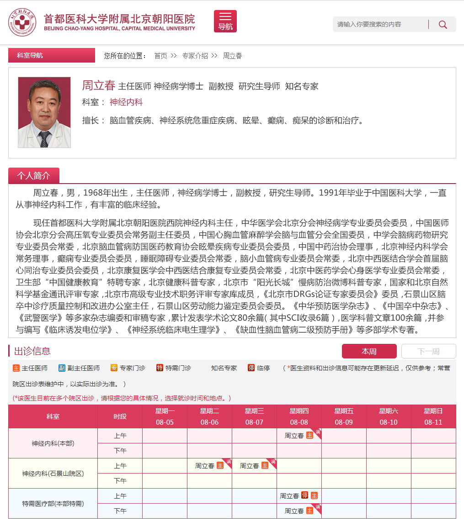Click the 星期五 08-09 column header
This screenshot has height=521, width=464.
point(344,416)
